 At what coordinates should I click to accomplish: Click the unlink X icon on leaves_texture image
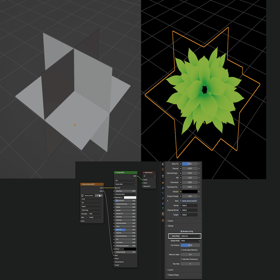(x=101, y=196)
